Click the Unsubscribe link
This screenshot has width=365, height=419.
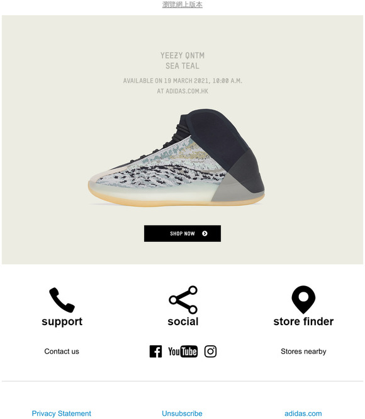pos(182,413)
